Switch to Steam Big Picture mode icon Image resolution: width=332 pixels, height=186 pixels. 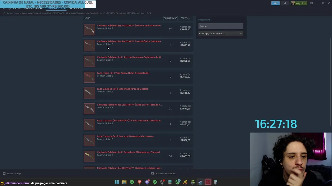[311, 3]
